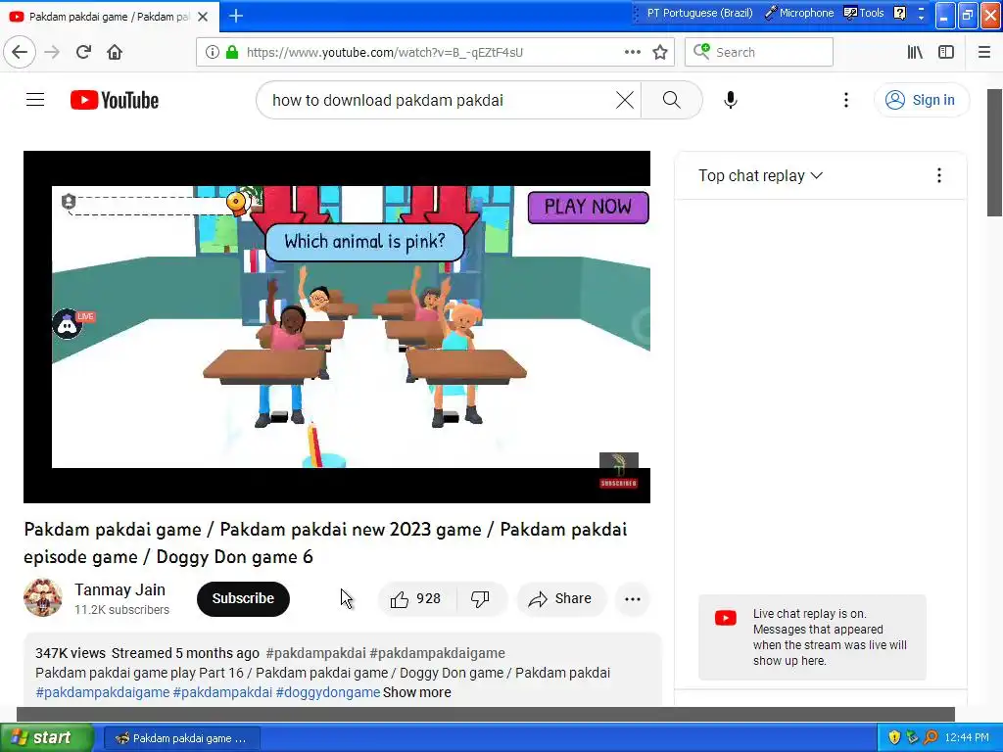Open #doggydongame hashtag link
This screenshot has height=752, width=1003.
click(328, 692)
